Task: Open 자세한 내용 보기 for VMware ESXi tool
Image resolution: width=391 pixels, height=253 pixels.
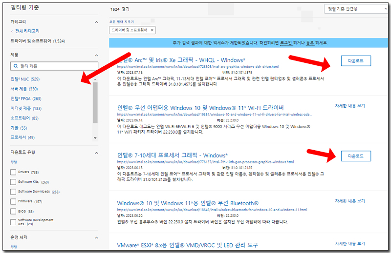Action: pyautogui.click(x=350, y=243)
